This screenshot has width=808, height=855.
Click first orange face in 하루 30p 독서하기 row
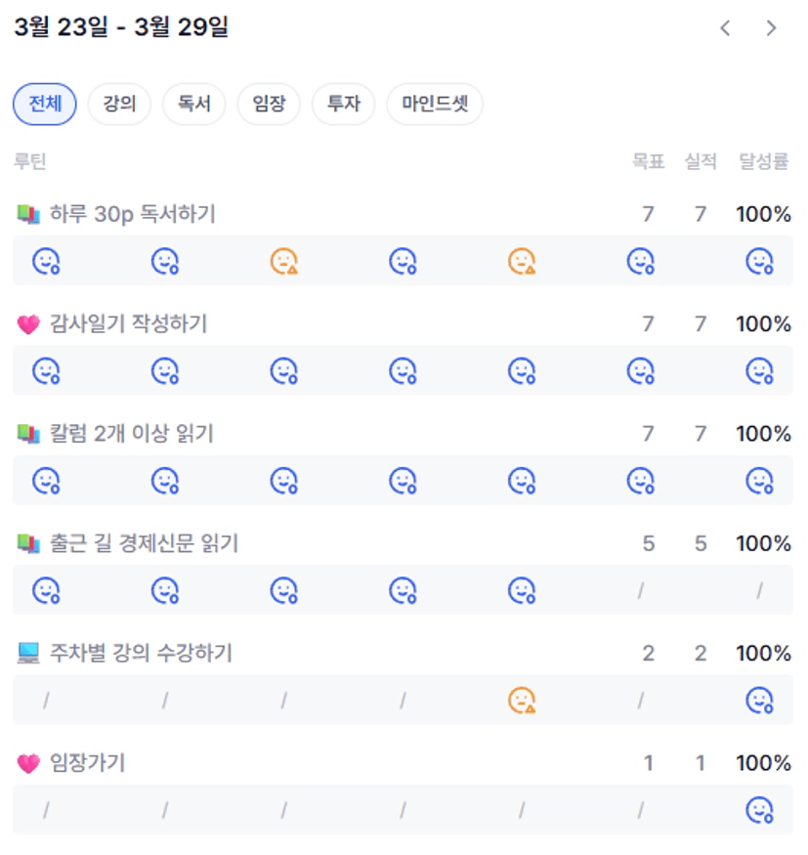tap(283, 261)
